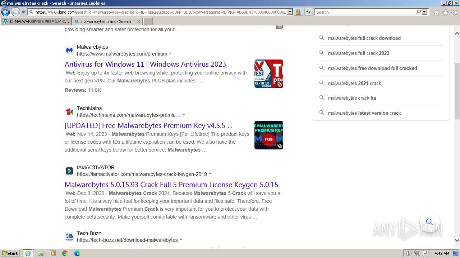The width and height of the screenshot is (460, 258).
Task: Open File Explorer folder in taskbar
Action: [41, 253]
